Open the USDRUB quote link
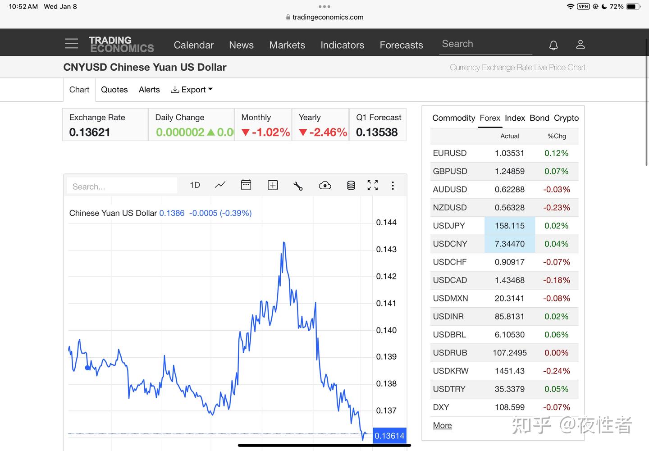The height and width of the screenshot is (451, 649). pos(450,353)
